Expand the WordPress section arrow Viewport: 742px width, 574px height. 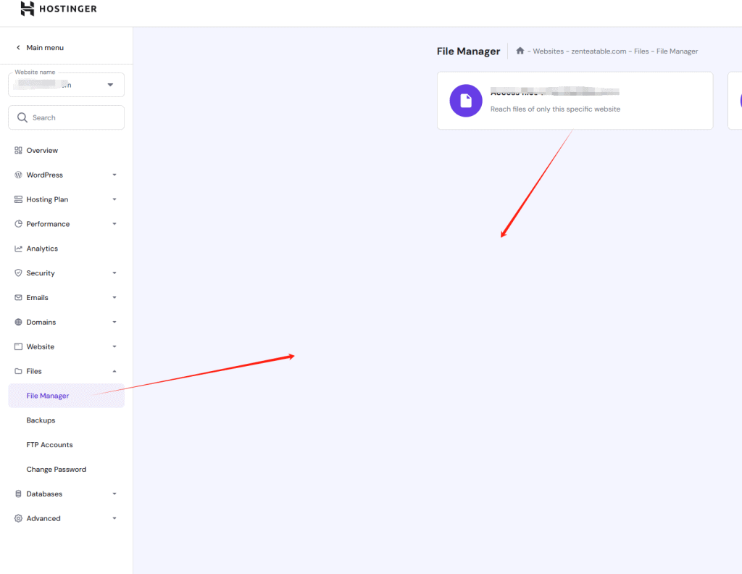point(114,175)
